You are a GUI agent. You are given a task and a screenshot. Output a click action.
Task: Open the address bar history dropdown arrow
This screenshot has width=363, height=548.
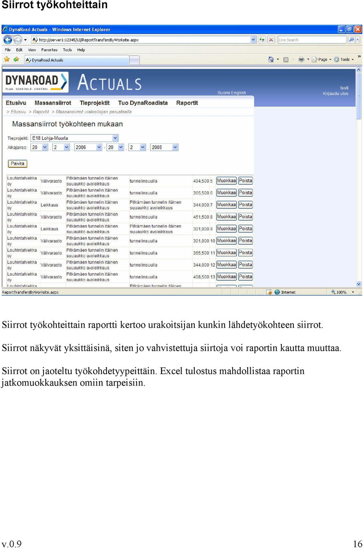tap(253, 39)
